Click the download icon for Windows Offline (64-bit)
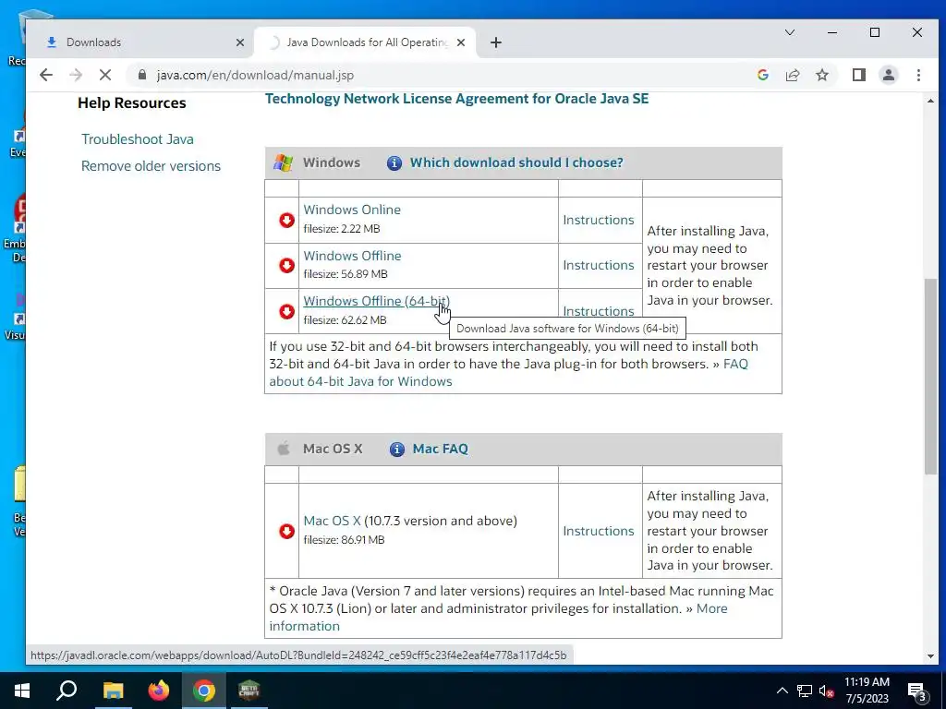The width and height of the screenshot is (946, 709). (x=286, y=311)
